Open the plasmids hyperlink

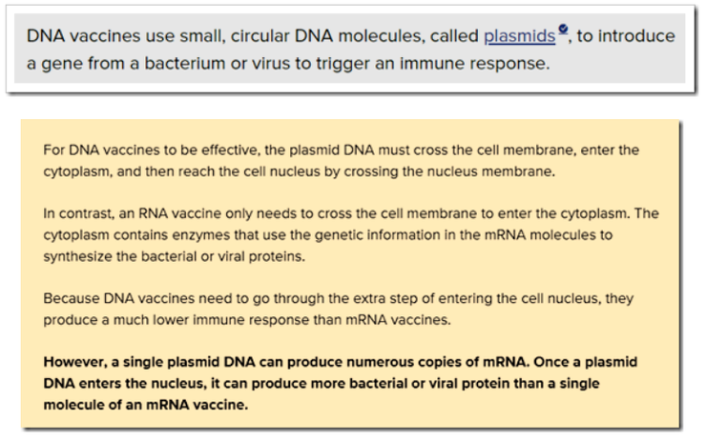pyautogui.click(x=519, y=36)
